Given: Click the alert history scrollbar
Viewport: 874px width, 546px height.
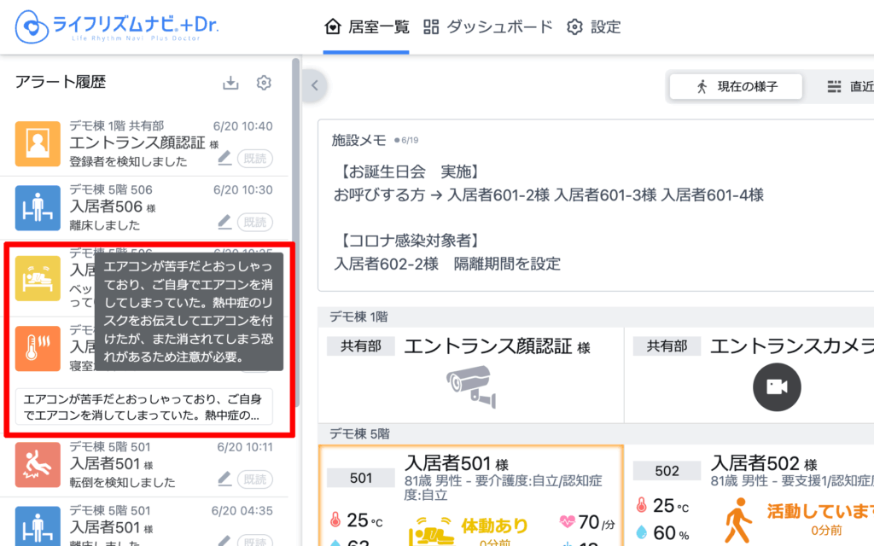Looking at the screenshot, I should [x=295, y=231].
